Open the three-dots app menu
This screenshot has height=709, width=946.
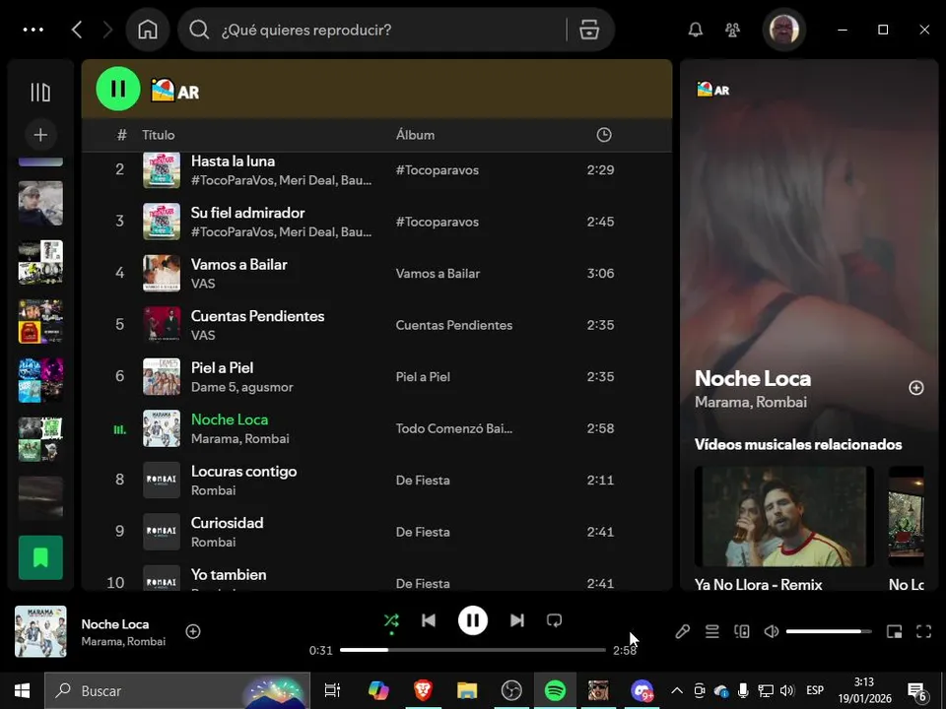point(34,30)
